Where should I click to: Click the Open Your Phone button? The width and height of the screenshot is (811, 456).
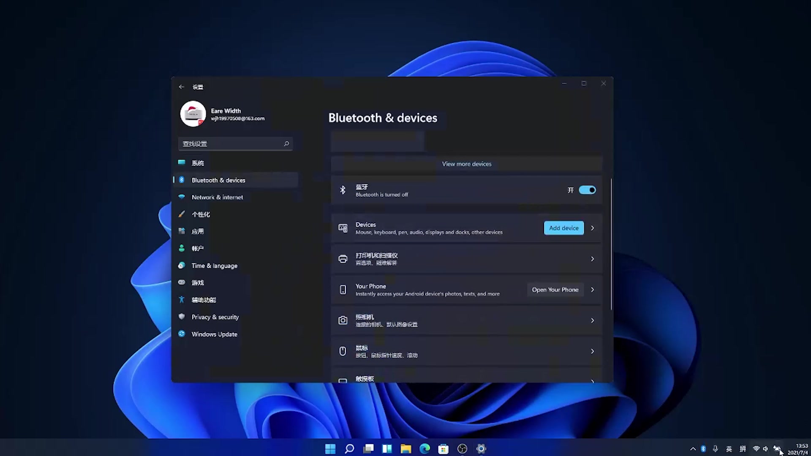point(555,289)
